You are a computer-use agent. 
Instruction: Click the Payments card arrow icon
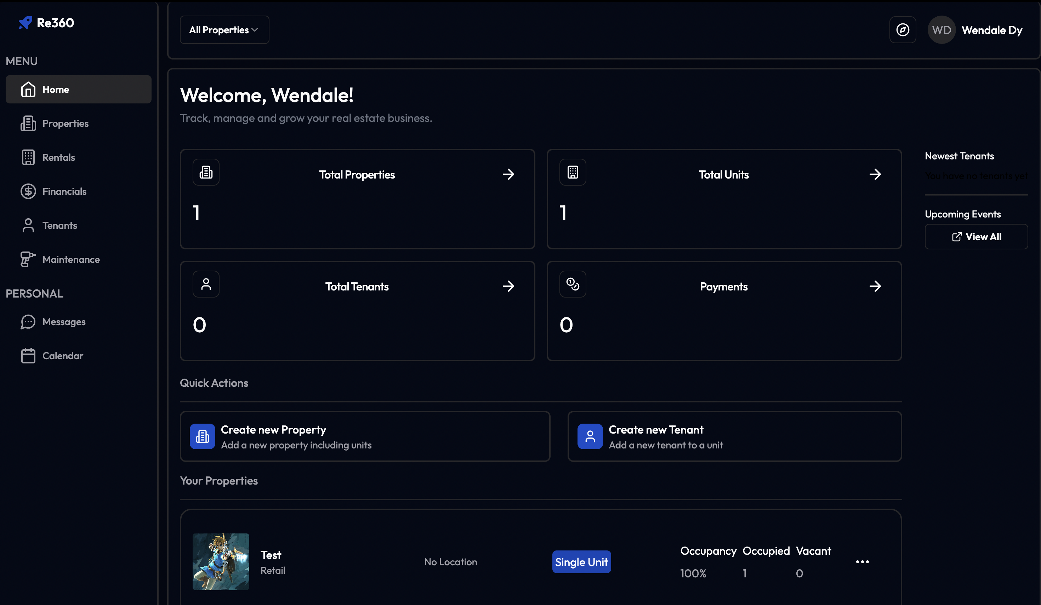point(875,286)
